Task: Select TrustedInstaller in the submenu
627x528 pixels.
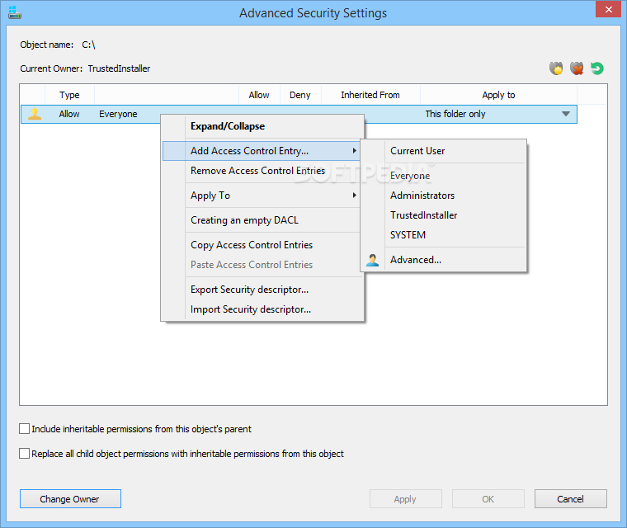Action: tap(444, 215)
